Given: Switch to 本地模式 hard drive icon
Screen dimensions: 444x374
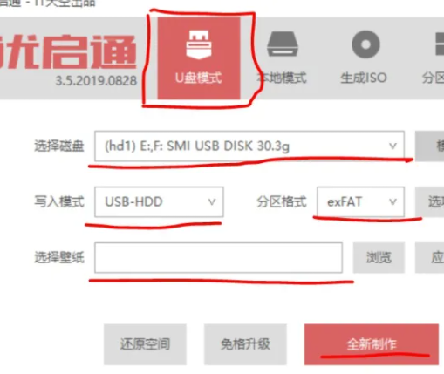Looking at the screenshot, I should (283, 44).
